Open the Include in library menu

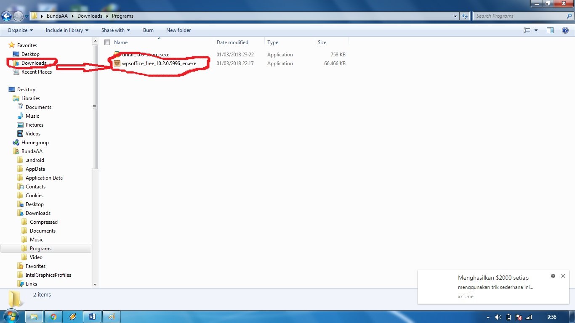[x=67, y=30]
